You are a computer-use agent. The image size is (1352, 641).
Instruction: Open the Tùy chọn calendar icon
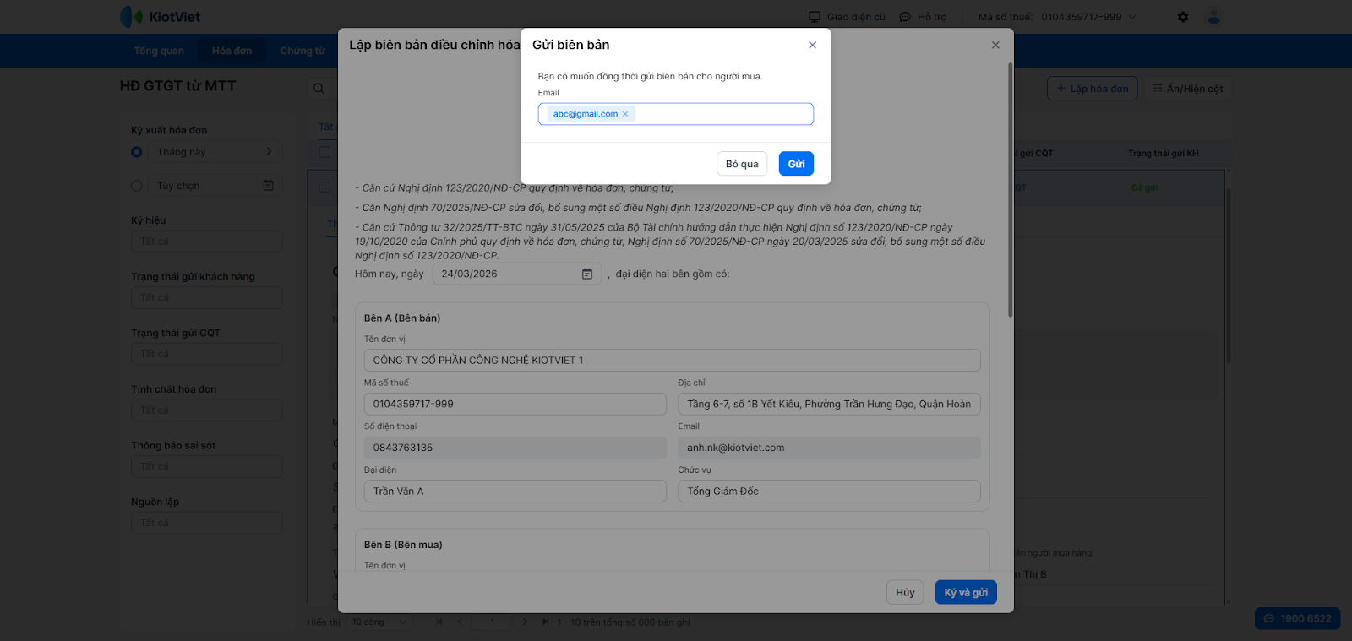268,186
